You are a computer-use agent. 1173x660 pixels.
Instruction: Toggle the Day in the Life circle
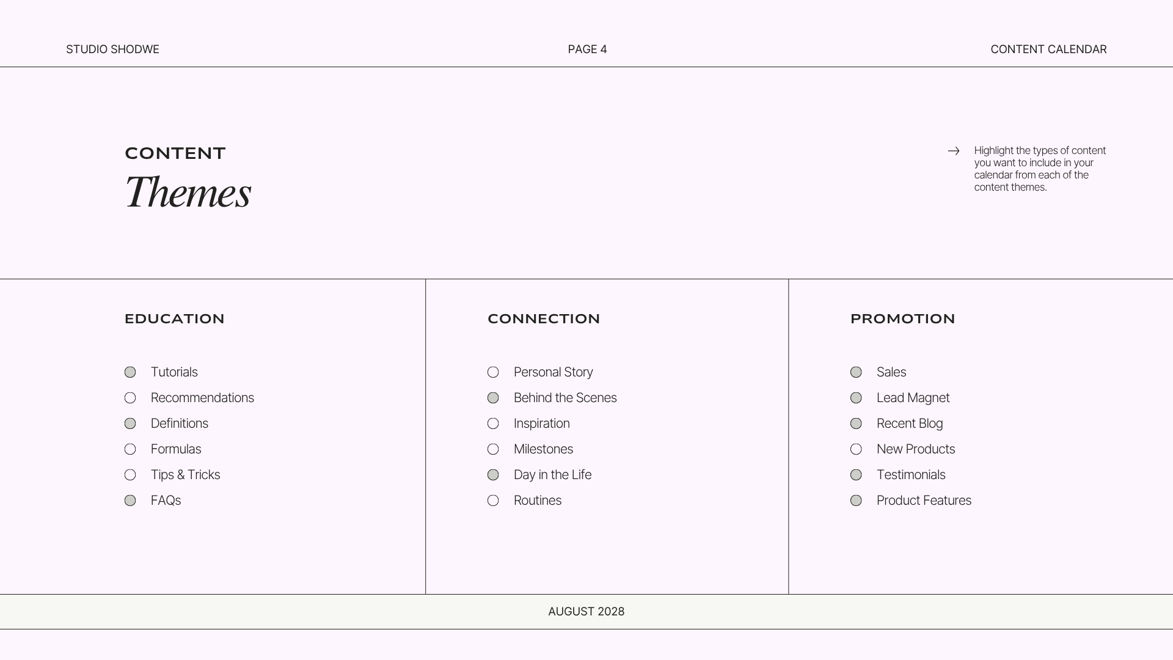click(x=493, y=475)
